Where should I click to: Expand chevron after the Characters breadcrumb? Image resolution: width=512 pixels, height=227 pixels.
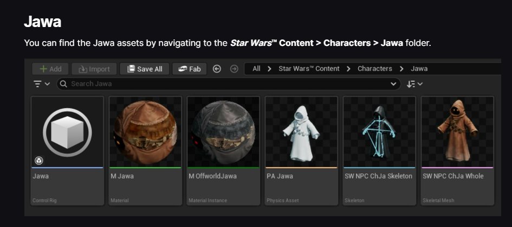coord(401,69)
